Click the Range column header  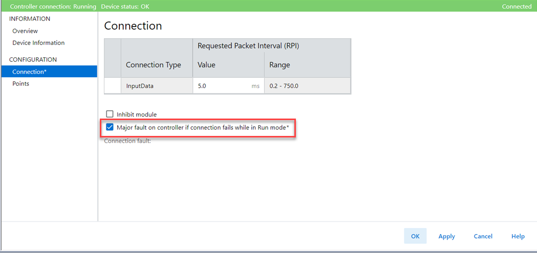pos(280,65)
